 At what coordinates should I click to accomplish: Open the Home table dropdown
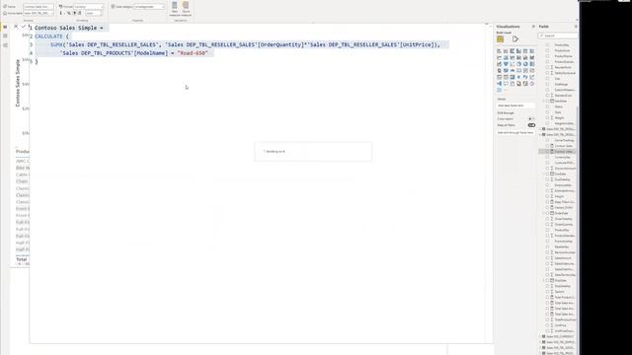pyautogui.click(x=39, y=13)
